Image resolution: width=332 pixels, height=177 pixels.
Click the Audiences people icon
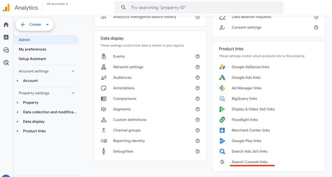(103, 78)
